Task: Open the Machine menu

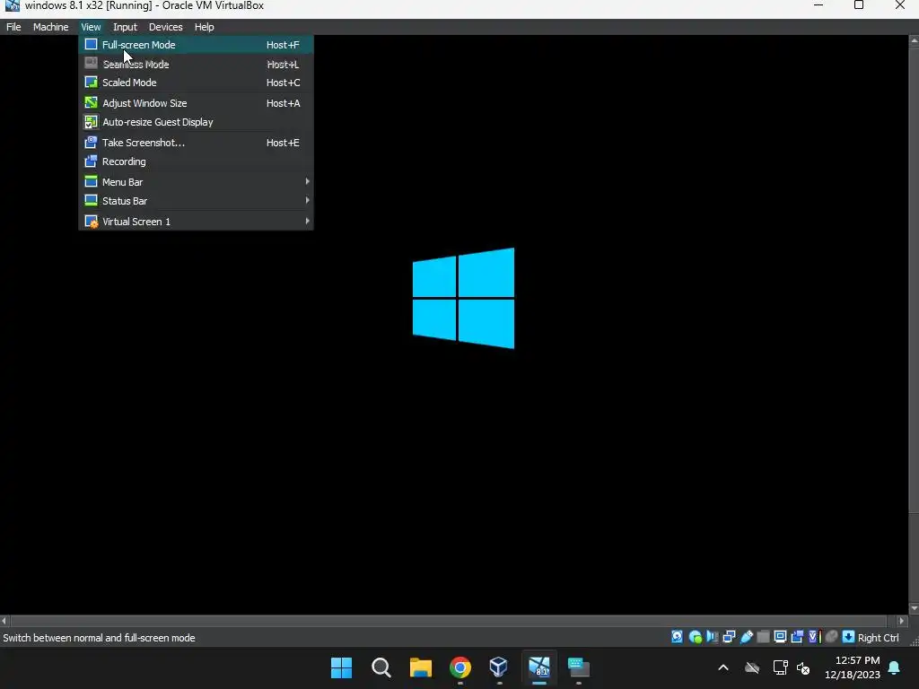Action: (50, 27)
